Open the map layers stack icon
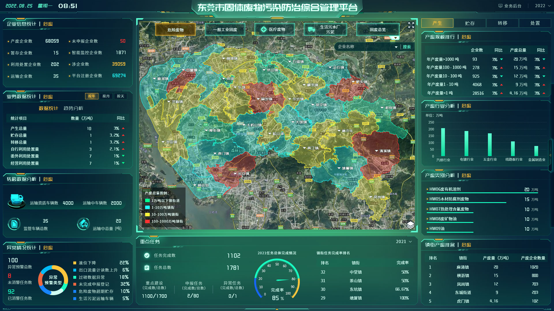 point(411,225)
